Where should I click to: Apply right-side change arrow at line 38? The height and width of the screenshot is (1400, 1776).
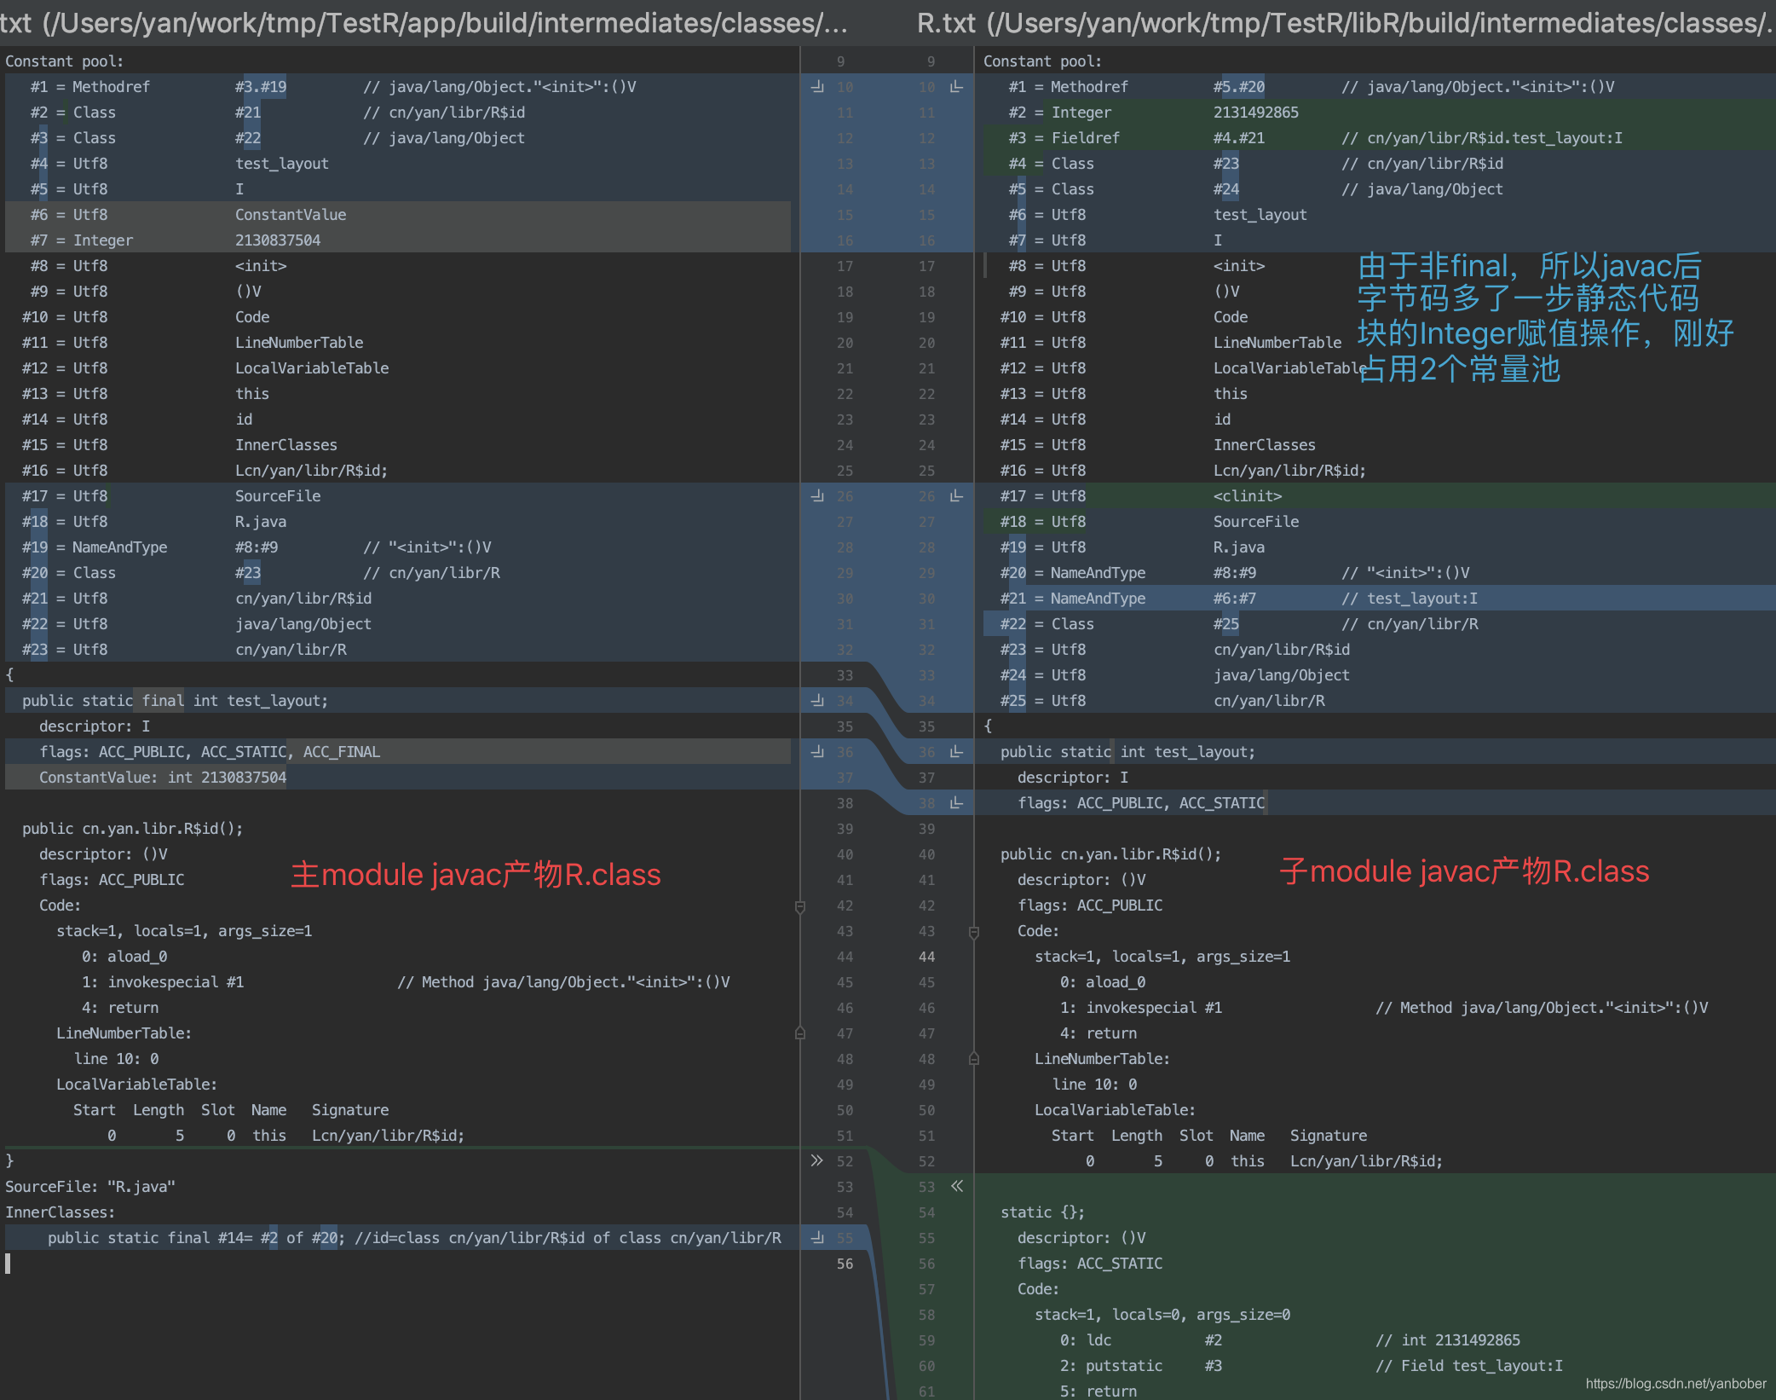[x=956, y=803]
